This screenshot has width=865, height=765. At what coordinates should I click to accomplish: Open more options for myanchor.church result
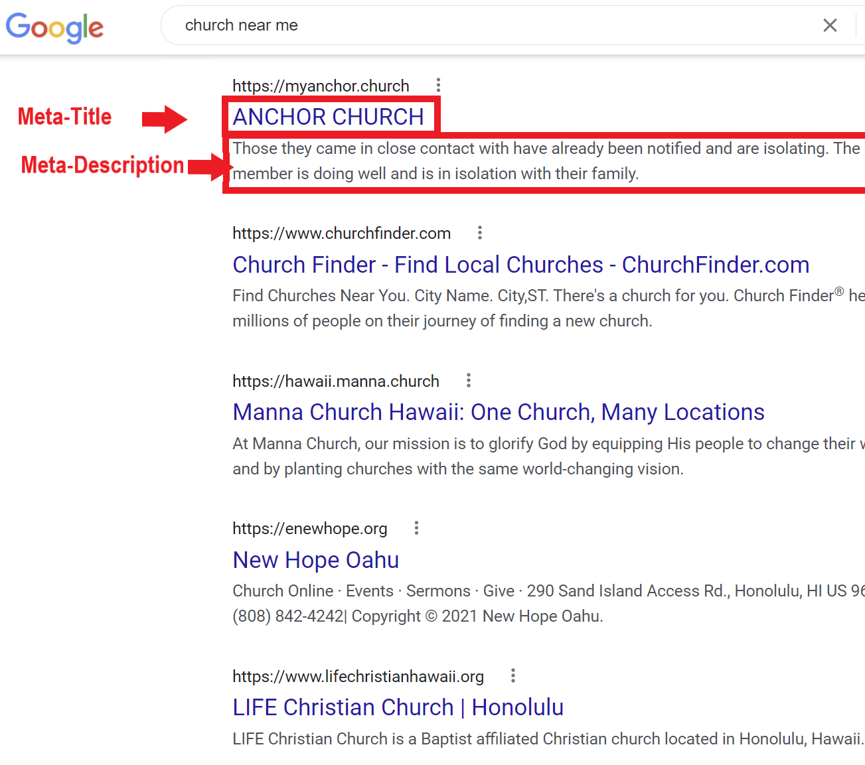click(438, 85)
